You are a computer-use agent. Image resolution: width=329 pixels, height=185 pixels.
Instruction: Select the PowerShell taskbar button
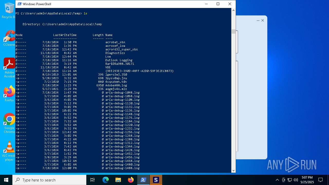click(143, 180)
